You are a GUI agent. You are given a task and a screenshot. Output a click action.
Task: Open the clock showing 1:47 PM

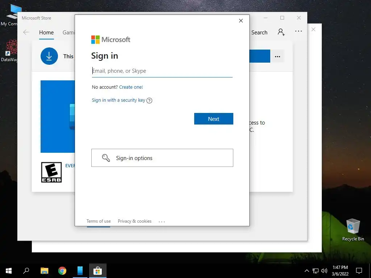click(x=340, y=271)
